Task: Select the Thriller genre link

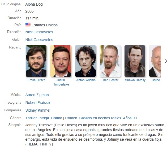Action: [x=31, y=118]
